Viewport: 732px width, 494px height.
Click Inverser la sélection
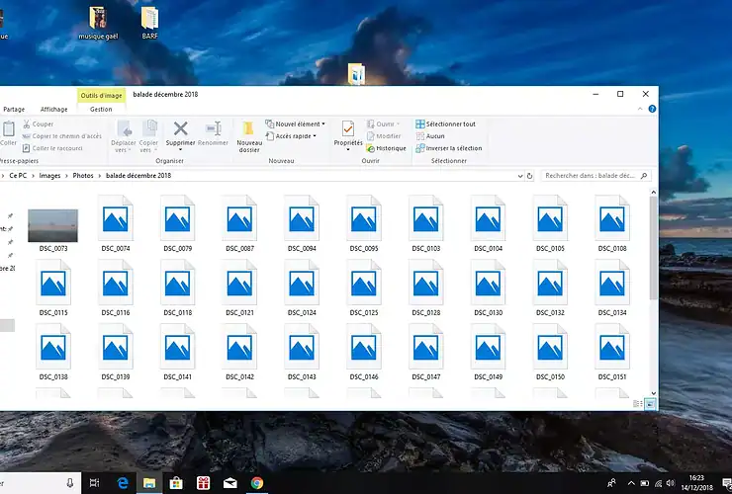[x=449, y=148]
